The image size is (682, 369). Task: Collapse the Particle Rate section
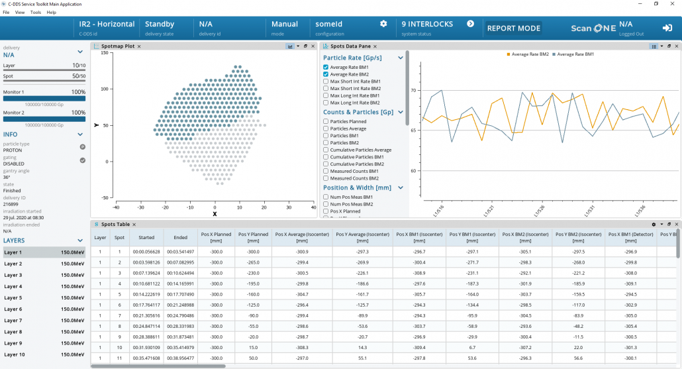click(401, 58)
